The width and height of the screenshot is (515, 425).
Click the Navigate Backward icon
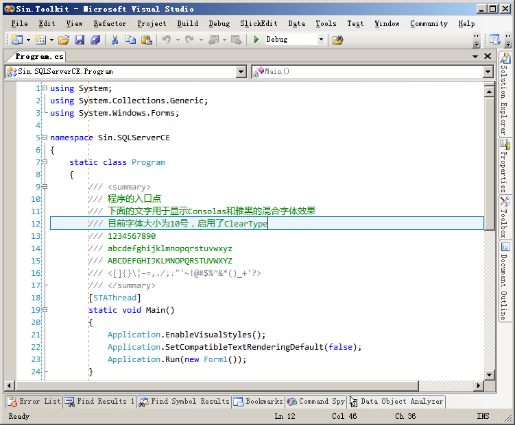[x=213, y=40]
